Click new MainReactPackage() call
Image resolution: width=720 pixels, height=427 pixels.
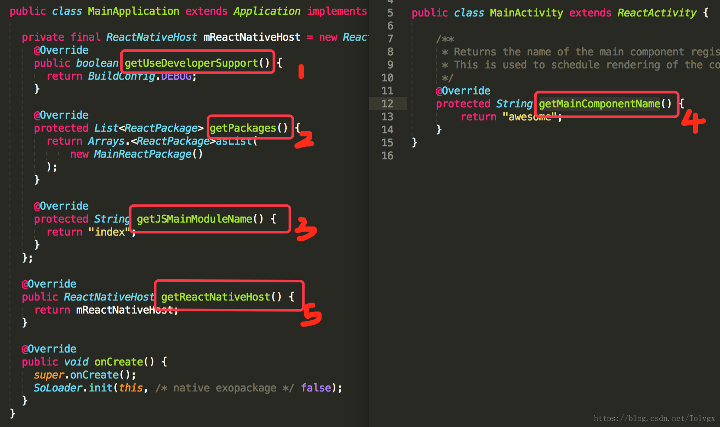[136, 154]
